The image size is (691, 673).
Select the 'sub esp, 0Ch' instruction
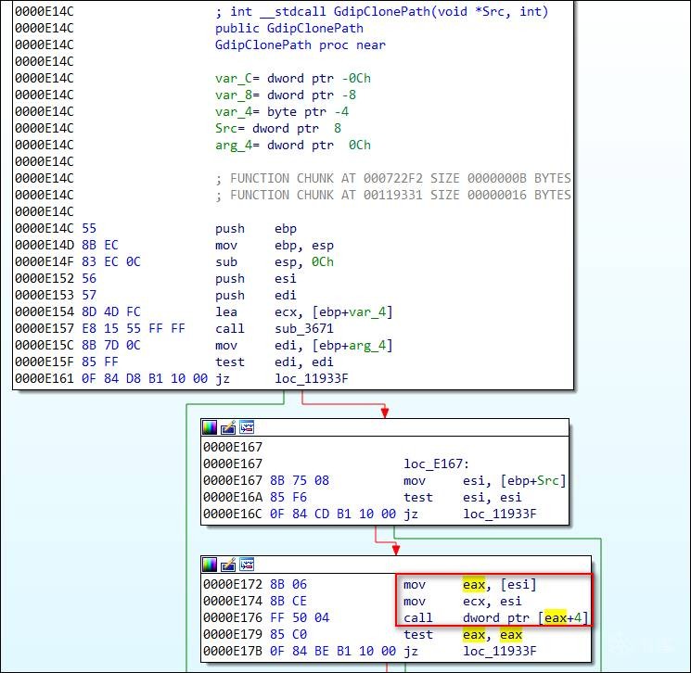[275, 262]
